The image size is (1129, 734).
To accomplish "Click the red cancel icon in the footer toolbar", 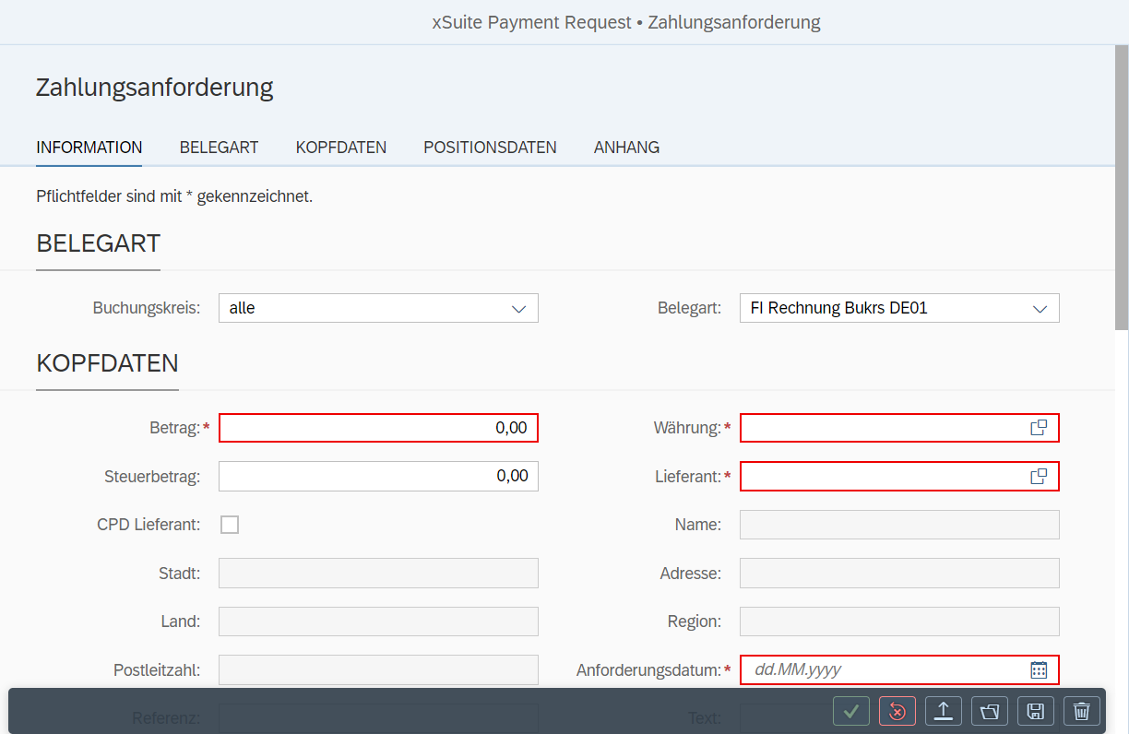I will (897, 711).
